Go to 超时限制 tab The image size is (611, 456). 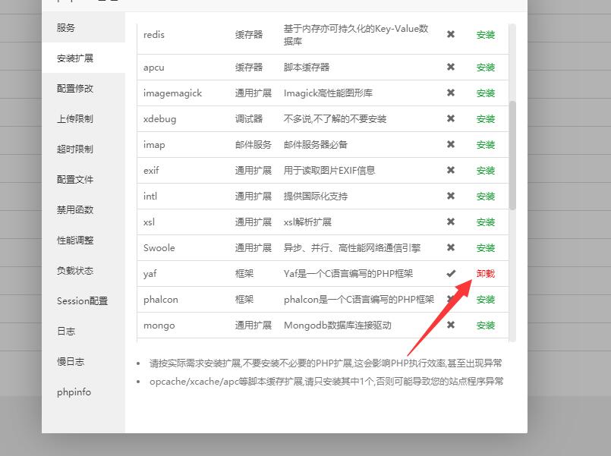(83, 149)
